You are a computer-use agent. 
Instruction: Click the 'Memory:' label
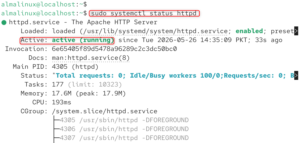point(35,93)
